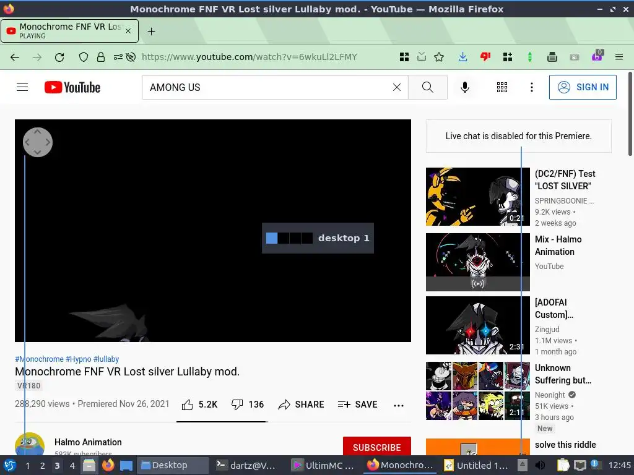Save page to Pocket icon
Screen dimensions: 634x475
tap(421, 58)
